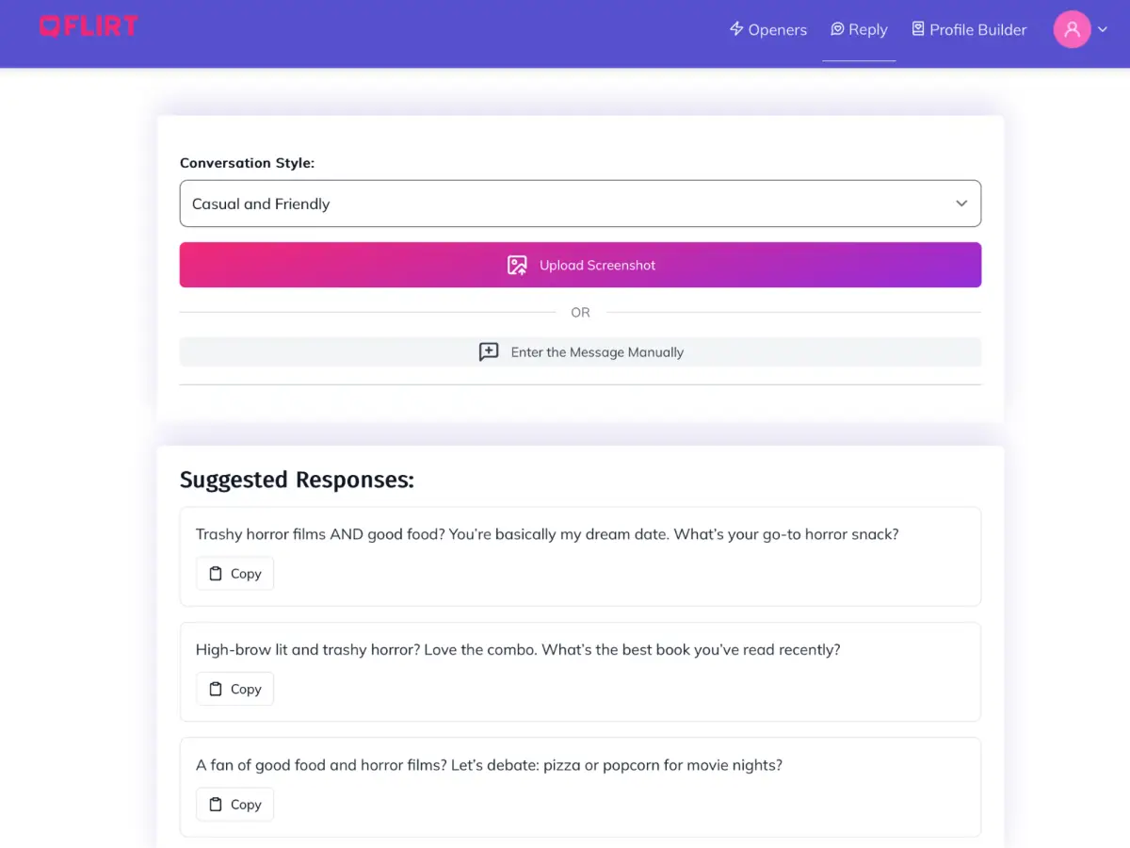The image size is (1130, 848).
Task: Expand the account menu chevron
Action: 1103,29
